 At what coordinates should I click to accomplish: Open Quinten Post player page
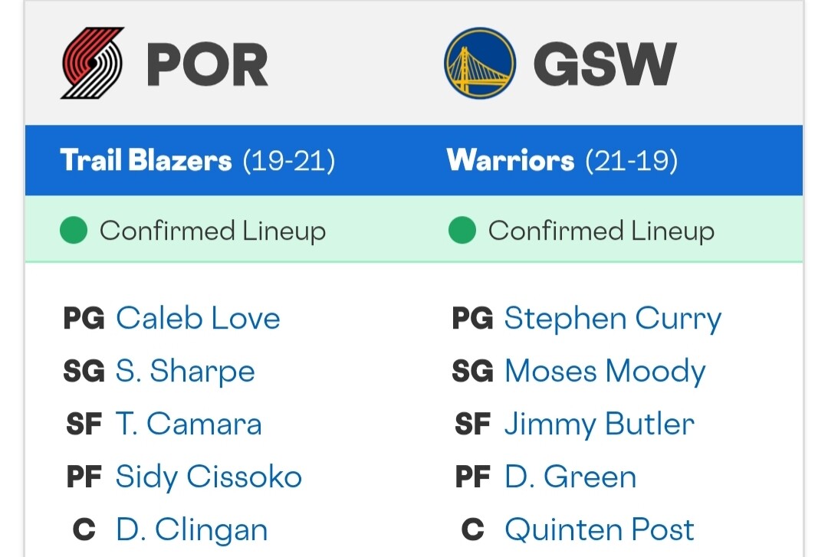point(600,529)
